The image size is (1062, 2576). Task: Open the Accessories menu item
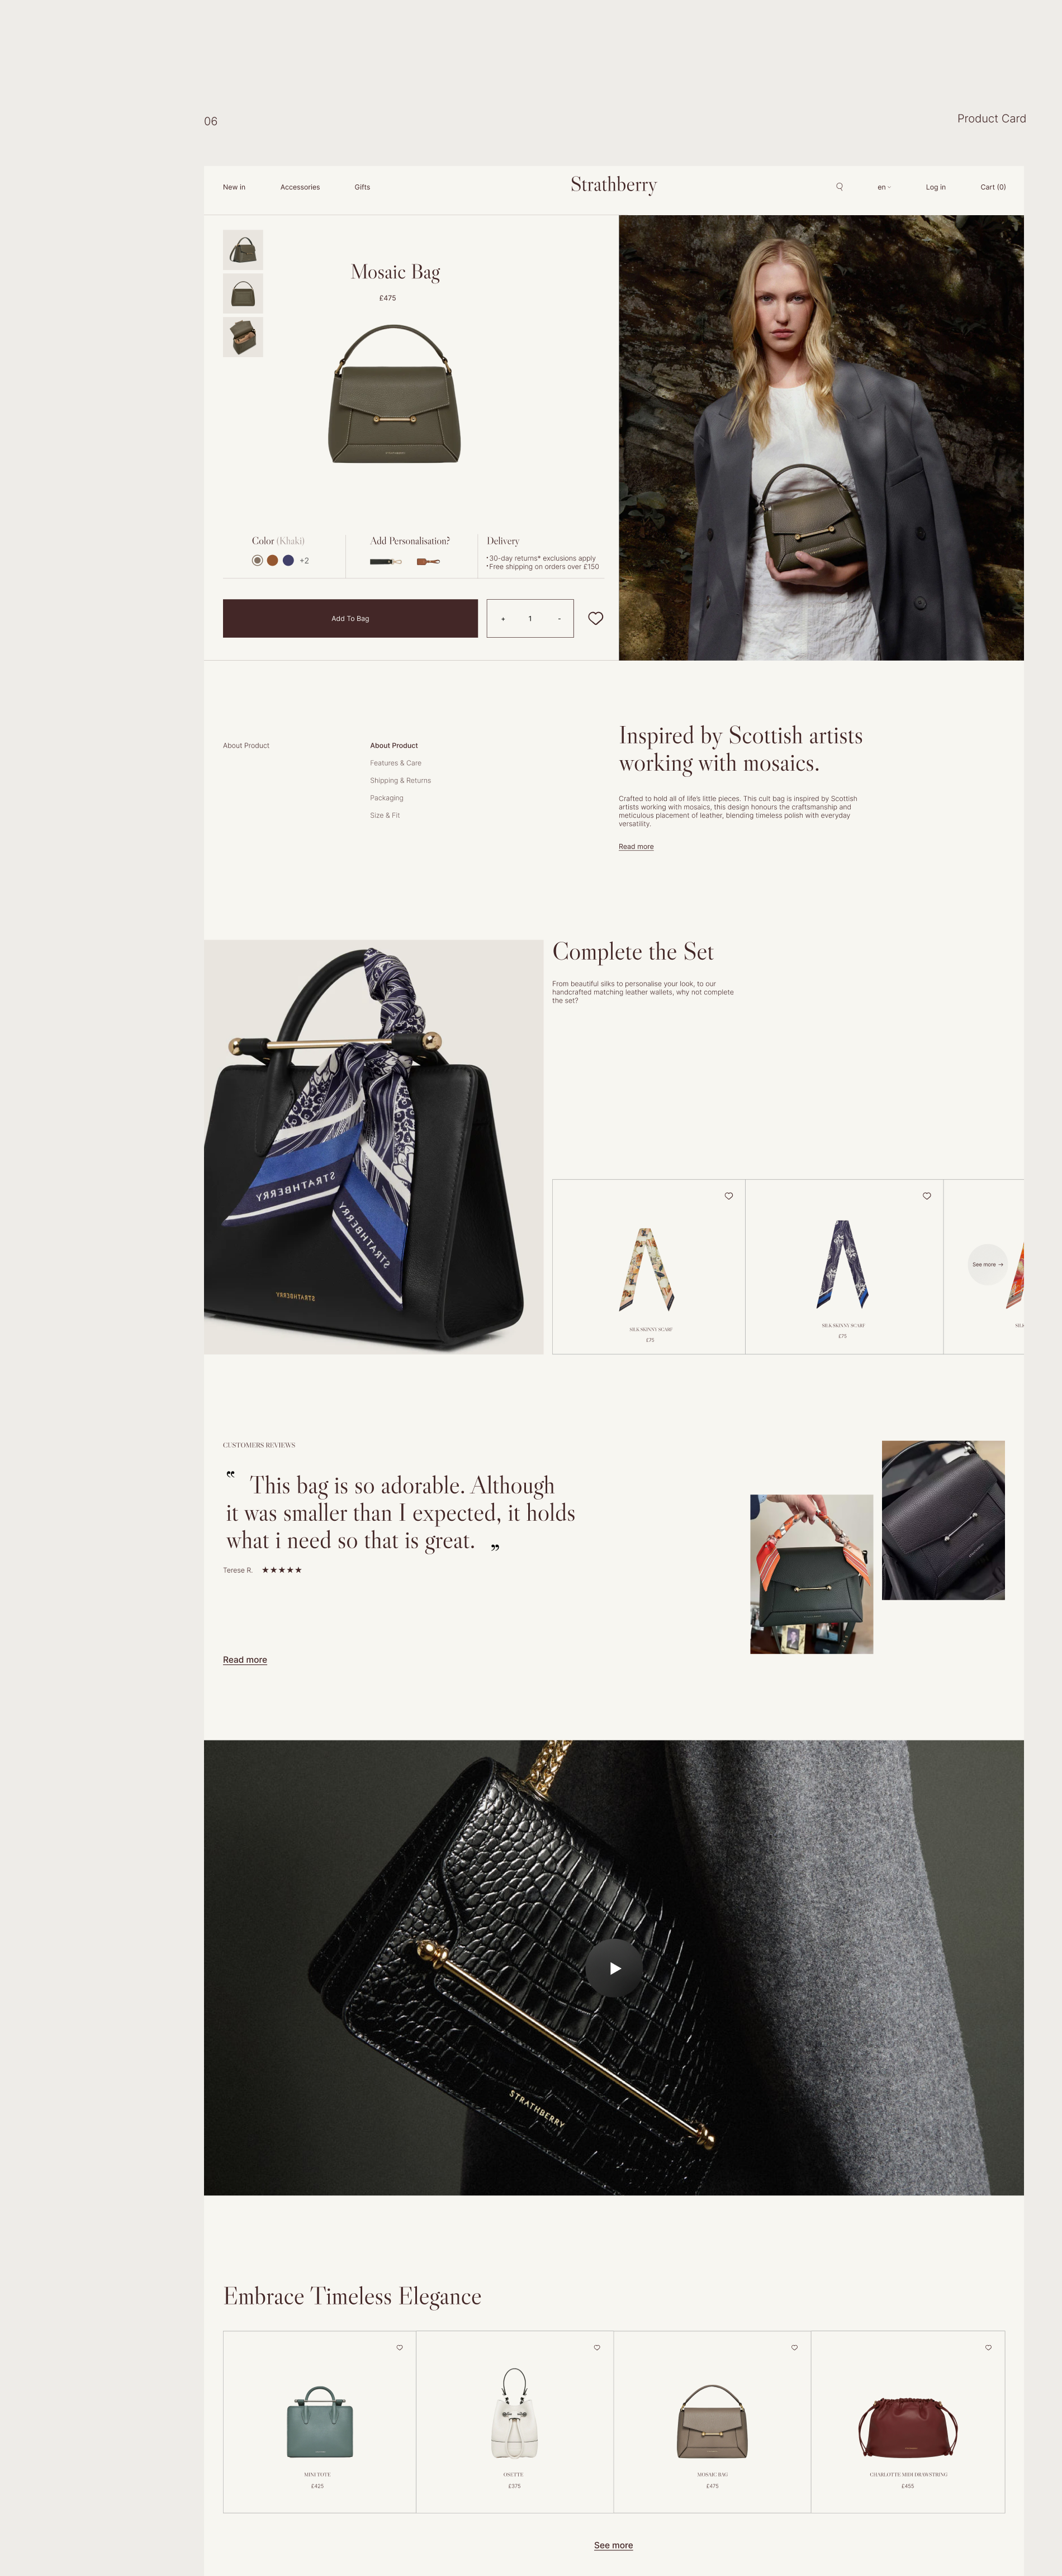coord(300,187)
